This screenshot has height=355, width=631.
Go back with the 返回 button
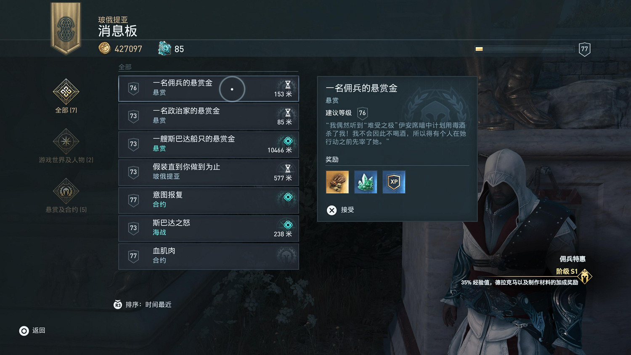tap(32, 331)
